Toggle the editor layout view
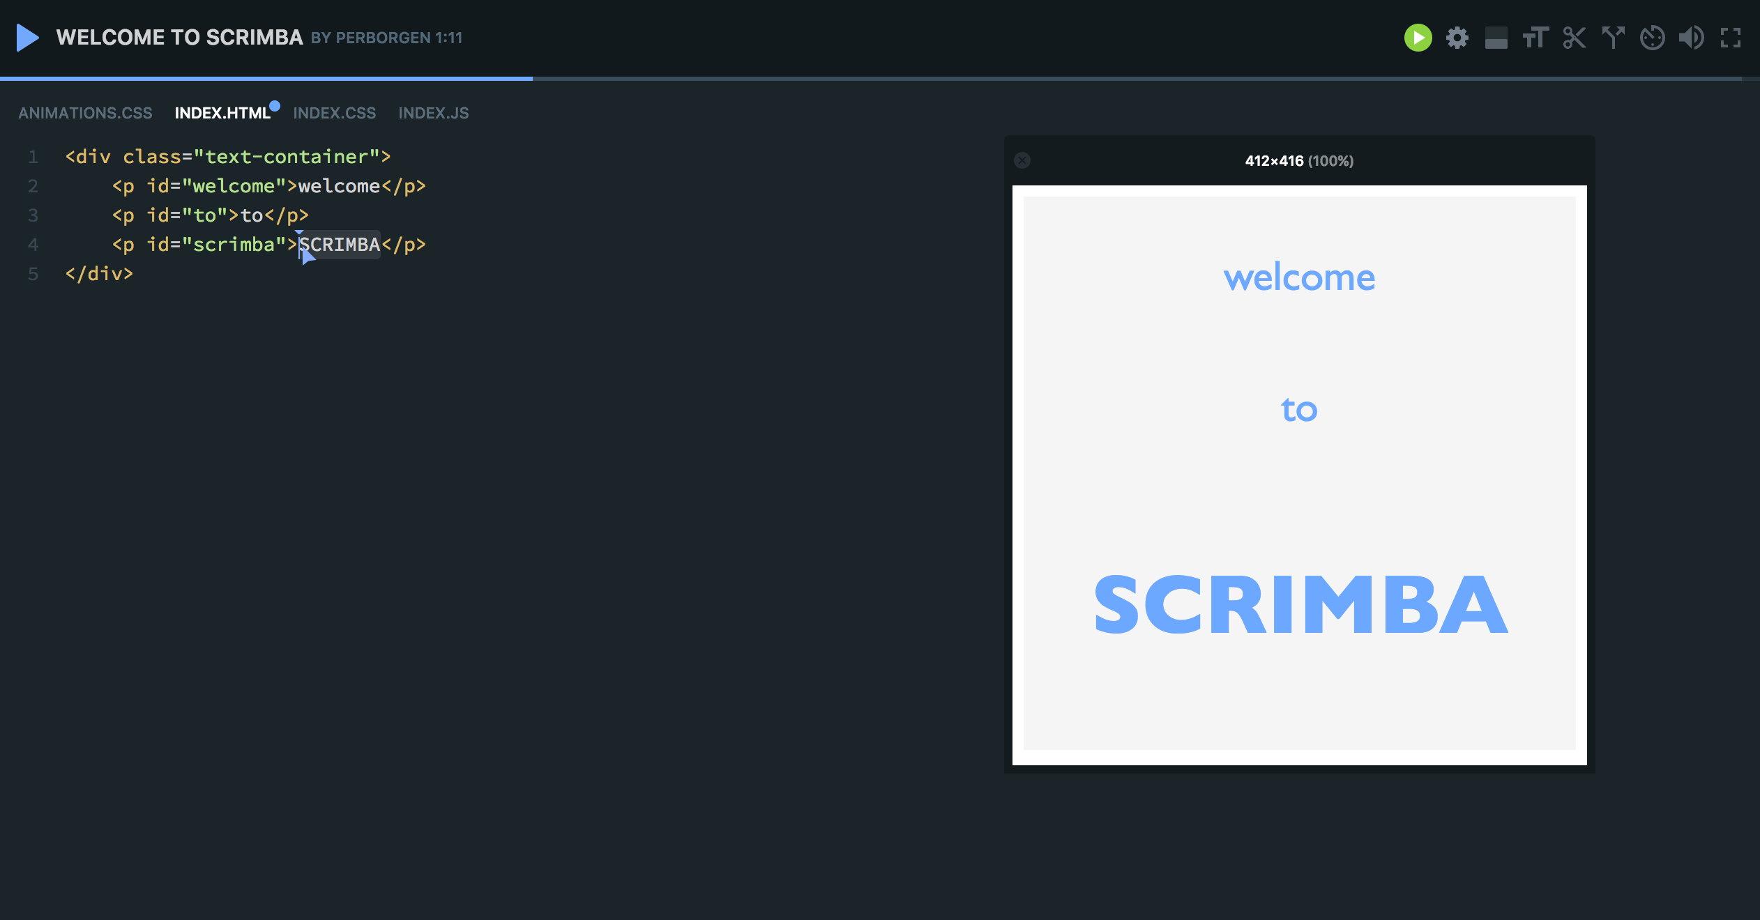 (1496, 38)
